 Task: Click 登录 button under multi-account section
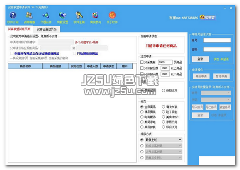pyautogui.click(x=200, y=115)
